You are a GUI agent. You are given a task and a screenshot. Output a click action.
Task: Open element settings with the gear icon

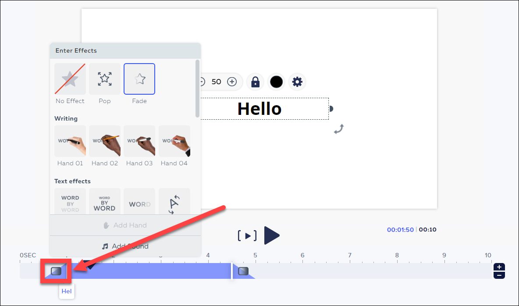point(297,82)
